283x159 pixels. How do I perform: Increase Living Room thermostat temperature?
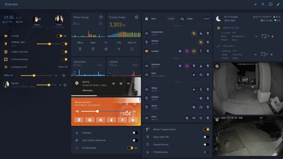click(272, 36)
